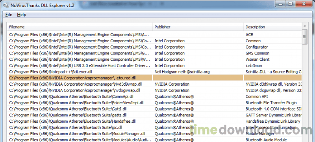315x142 pixels.
Task: Open the File menu
Action: [9, 15]
